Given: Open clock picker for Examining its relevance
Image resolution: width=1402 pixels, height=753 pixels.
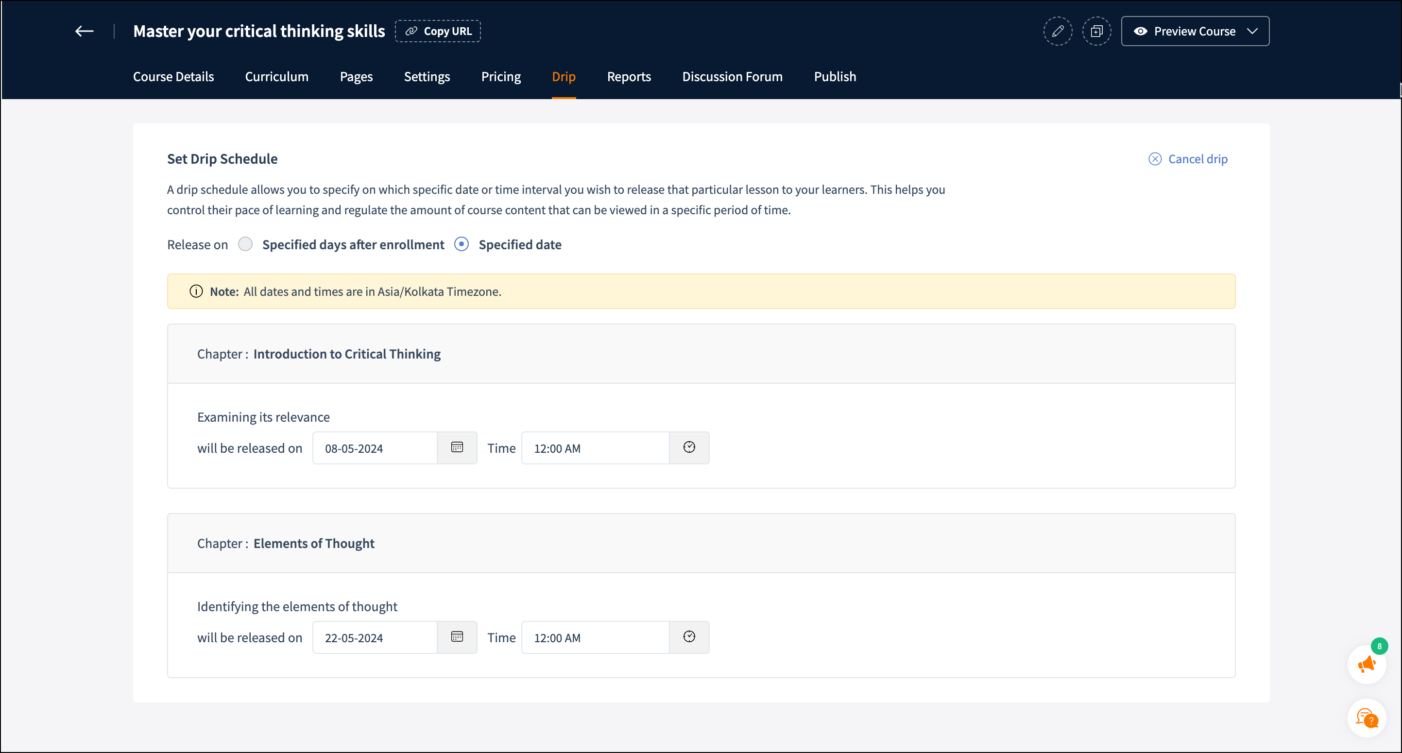Looking at the screenshot, I should (x=689, y=447).
